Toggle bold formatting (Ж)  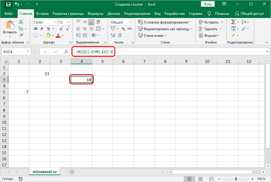(36, 29)
